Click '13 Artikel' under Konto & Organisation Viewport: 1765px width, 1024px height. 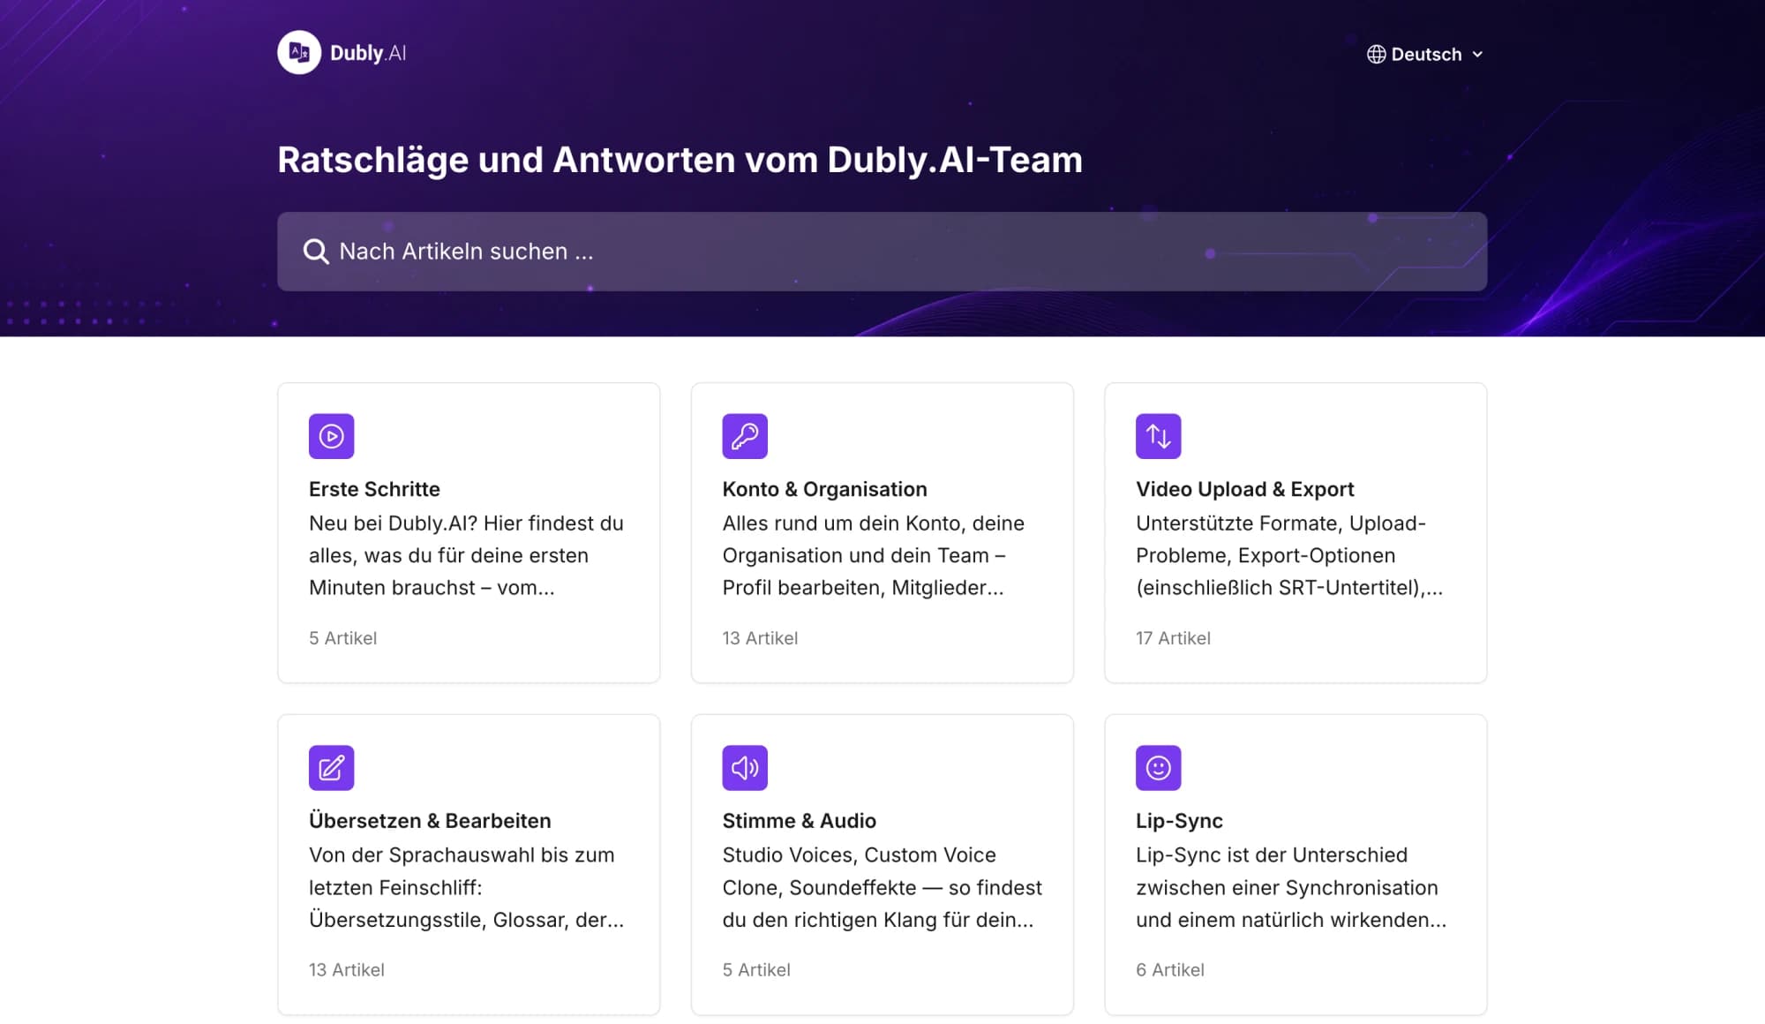pos(760,638)
